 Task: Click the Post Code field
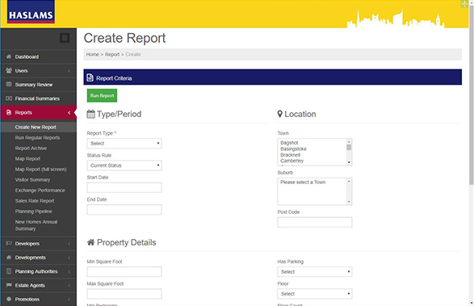click(x=315, y=222)
